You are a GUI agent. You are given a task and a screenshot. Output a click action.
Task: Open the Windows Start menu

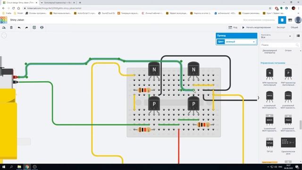point(3,167)
